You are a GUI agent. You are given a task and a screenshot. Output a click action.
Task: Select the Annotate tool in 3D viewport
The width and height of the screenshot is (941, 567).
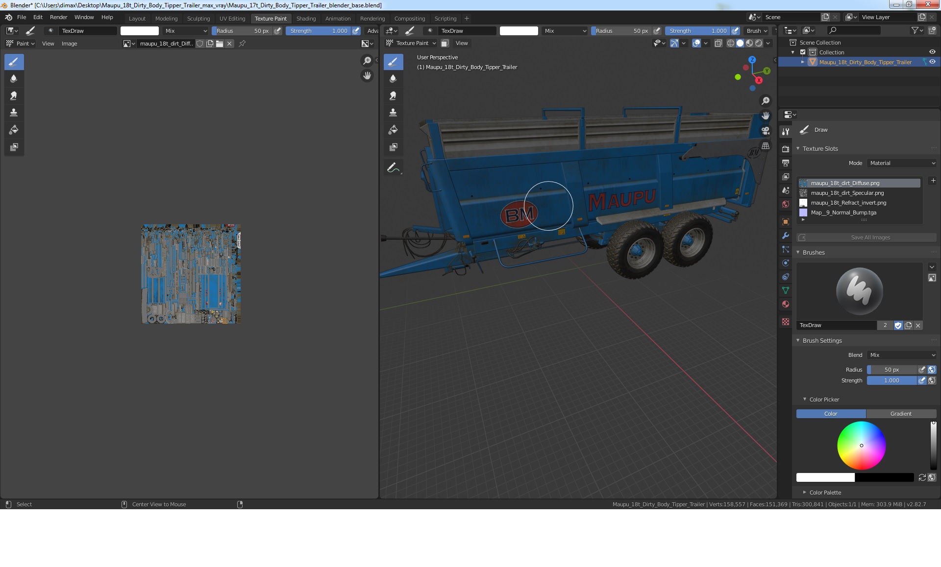point(393,168)
